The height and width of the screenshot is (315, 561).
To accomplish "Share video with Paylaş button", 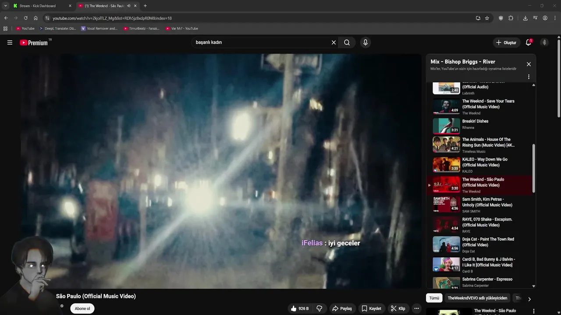I will 342,308.
